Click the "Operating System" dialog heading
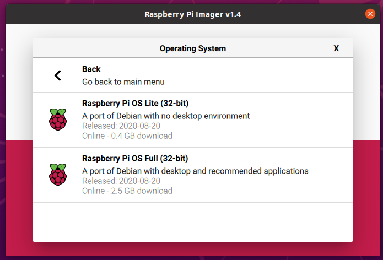 pos(193,48)
